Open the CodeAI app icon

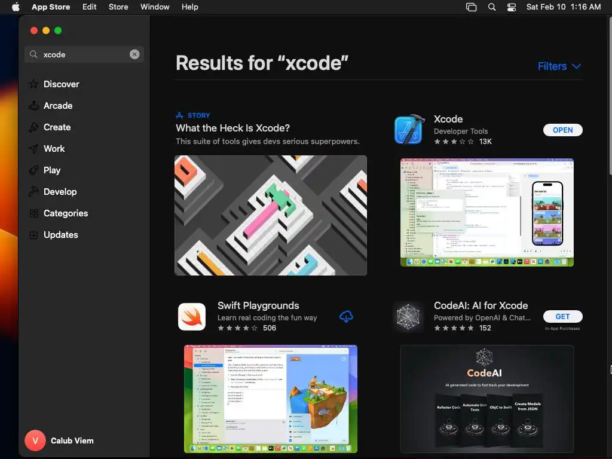[x=408, y=317]
